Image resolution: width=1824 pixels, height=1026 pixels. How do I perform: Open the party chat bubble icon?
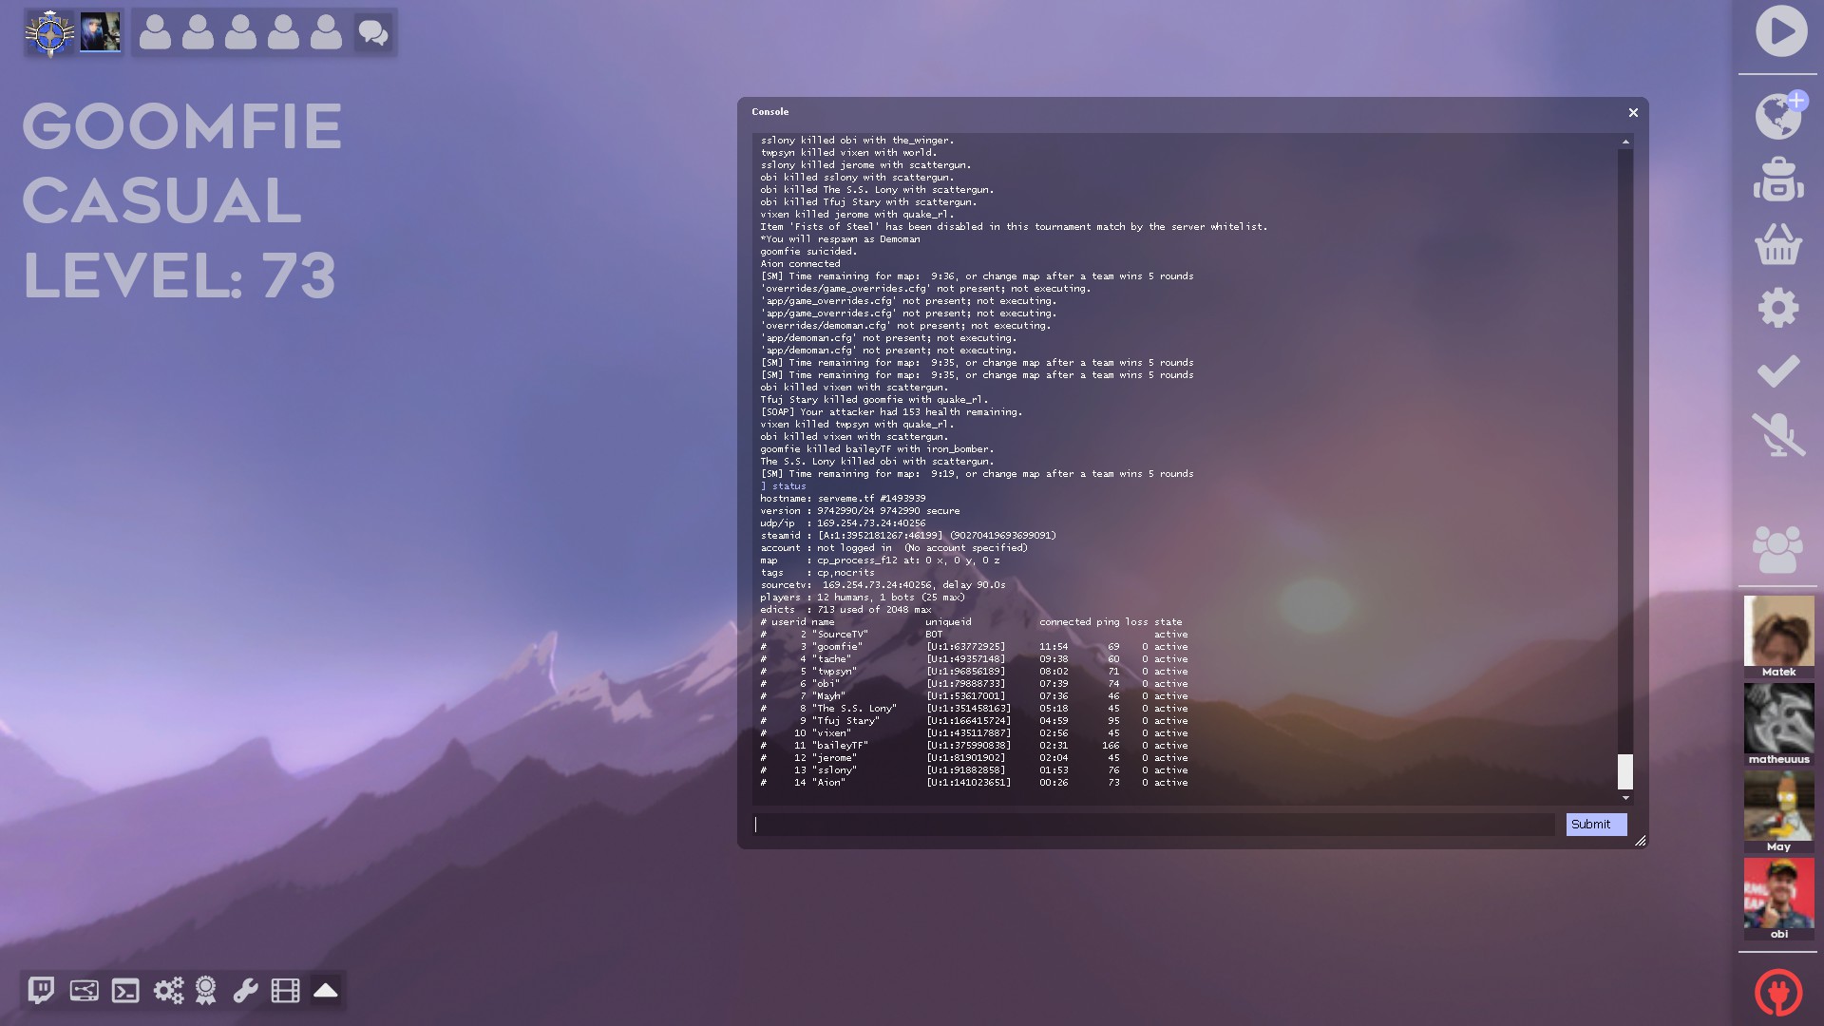[372, 33]
